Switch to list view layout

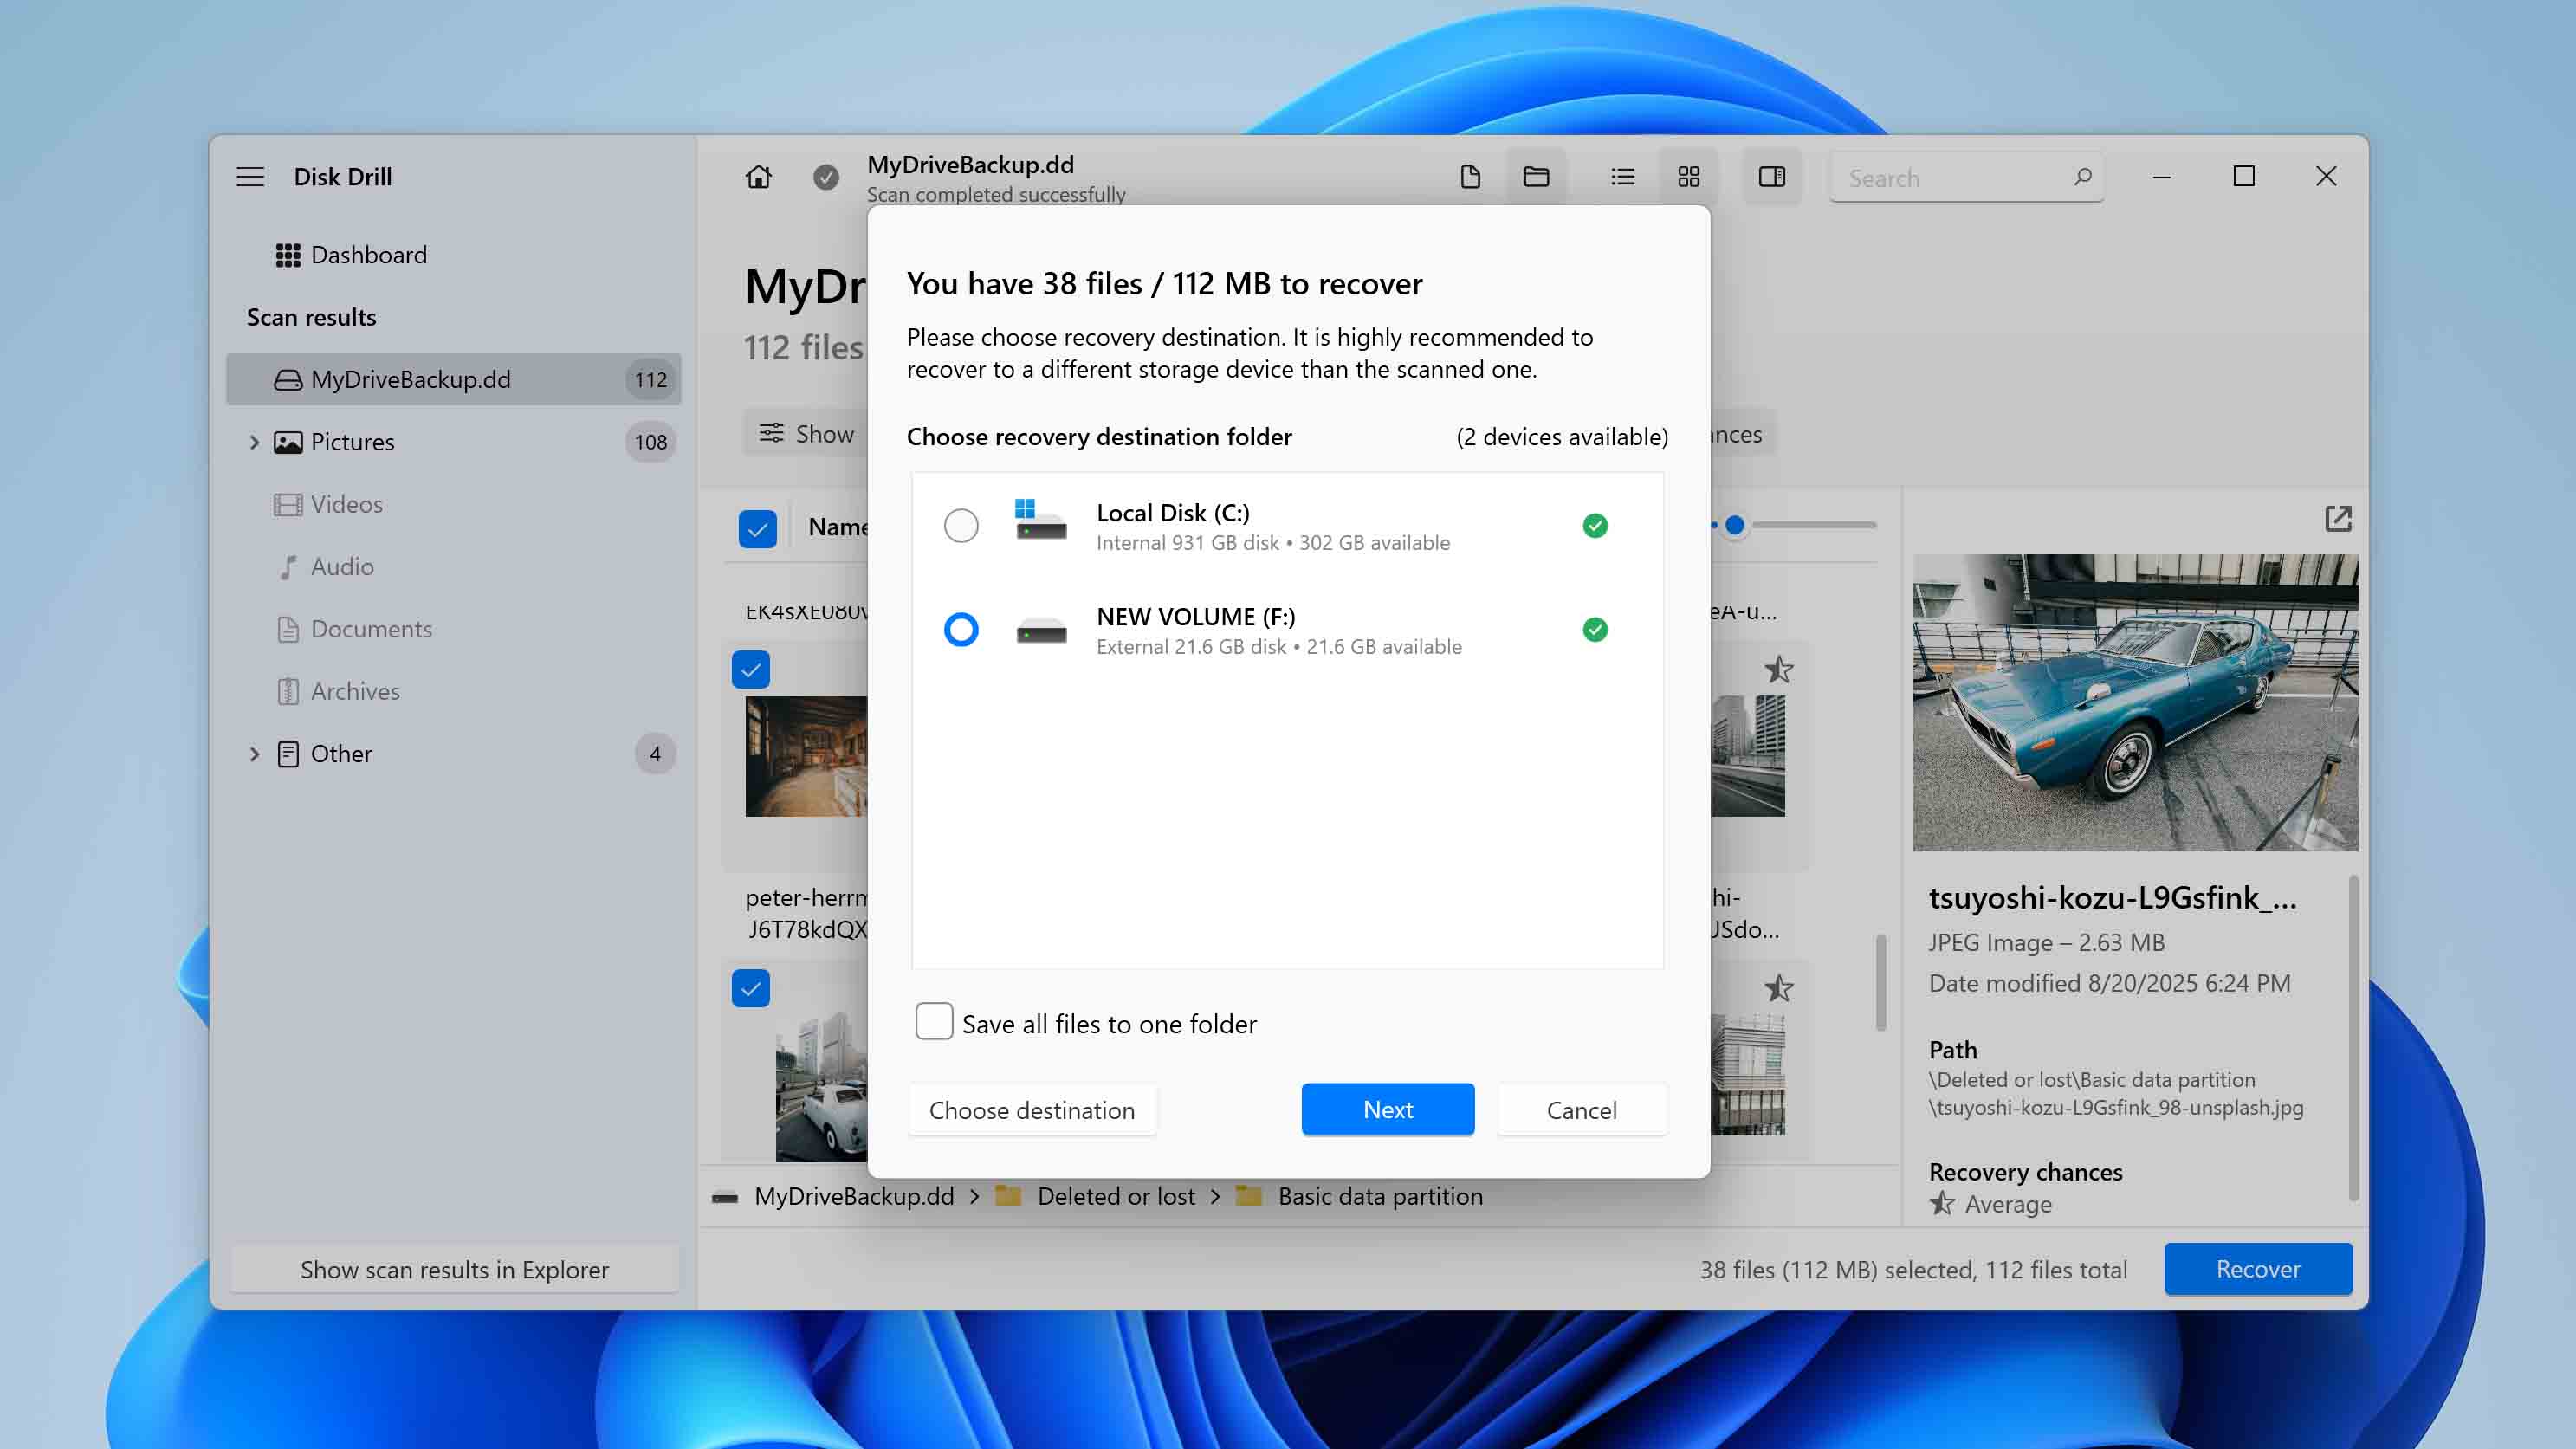tap(1622, 176)
